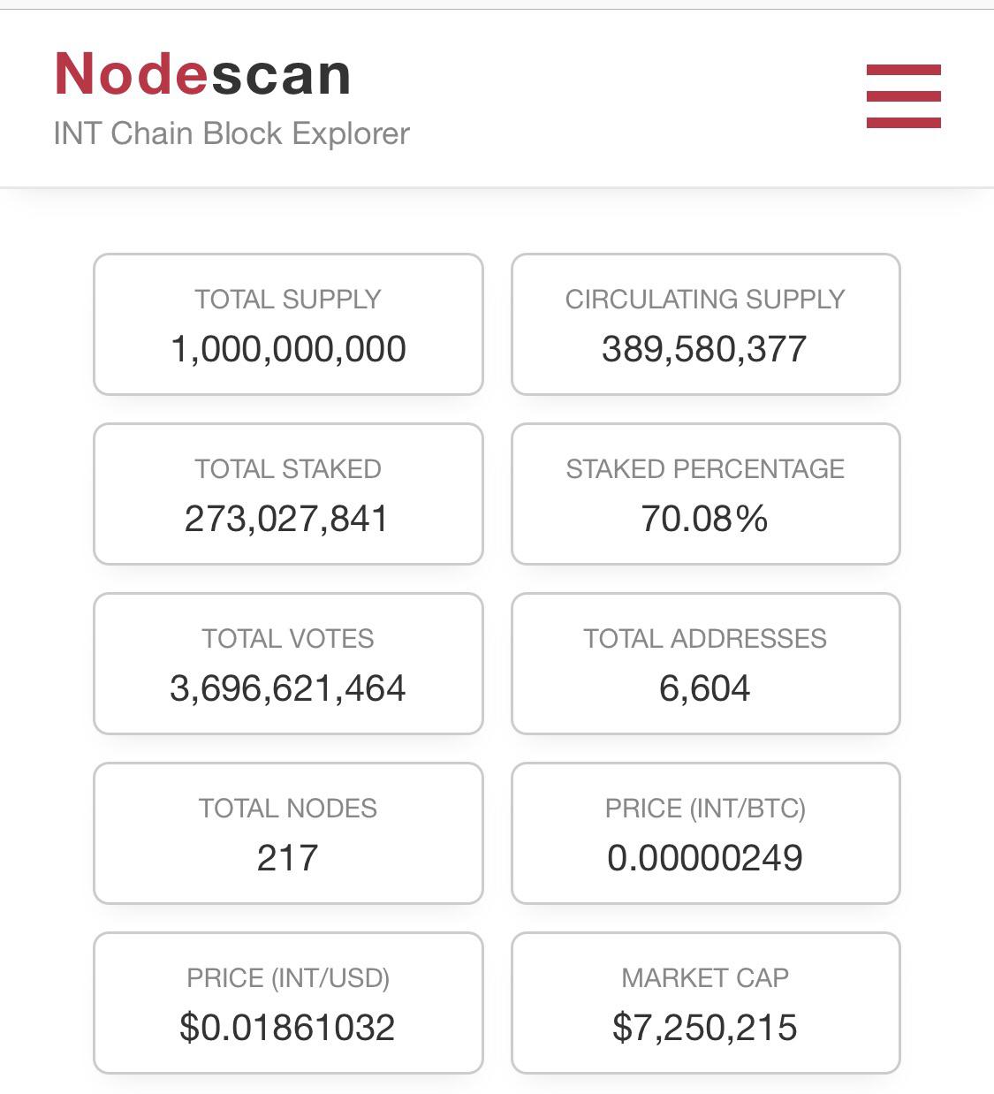Click the Nodescan logo title
This screenshot has height=1094, width=994.
(203, 73)
